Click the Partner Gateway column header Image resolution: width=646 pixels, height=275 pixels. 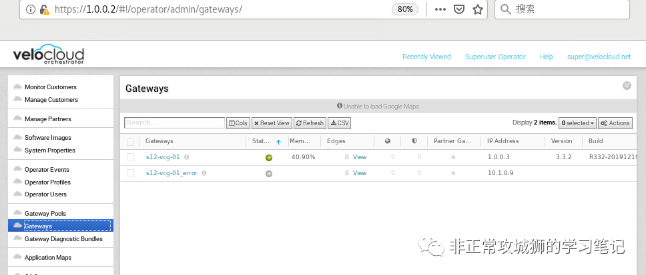click(x=452, y=141)
